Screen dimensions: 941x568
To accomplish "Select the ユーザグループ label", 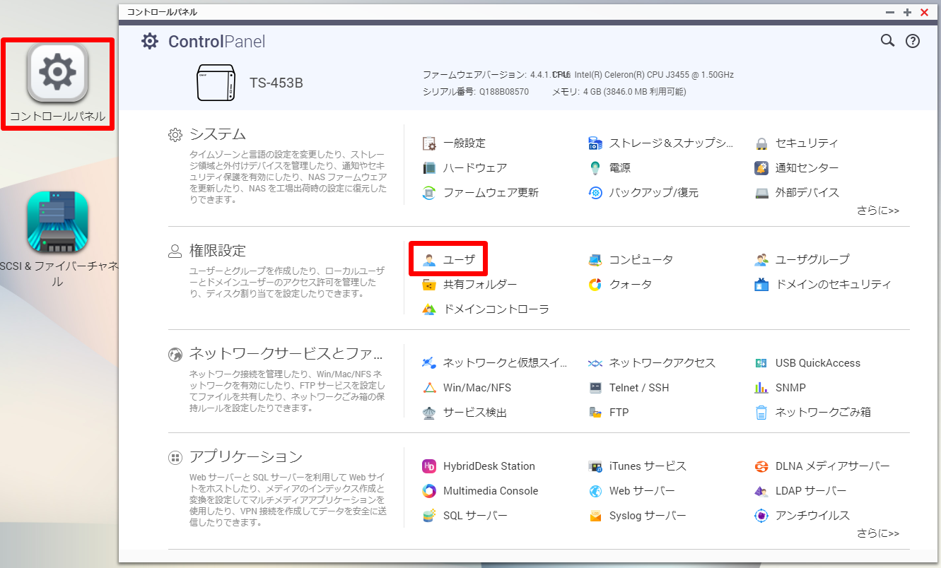I will (812, 260).
